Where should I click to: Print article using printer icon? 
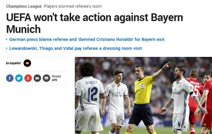coord(47,78)
